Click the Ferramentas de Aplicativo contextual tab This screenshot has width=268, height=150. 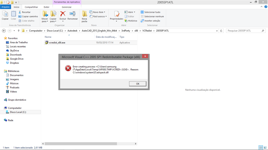pos(67,2)
